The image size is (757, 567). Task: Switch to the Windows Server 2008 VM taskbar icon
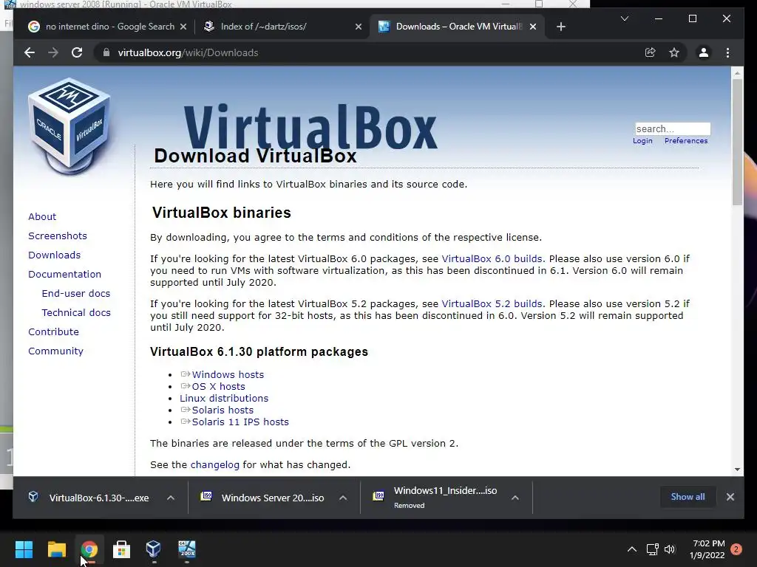pos(186,549)
